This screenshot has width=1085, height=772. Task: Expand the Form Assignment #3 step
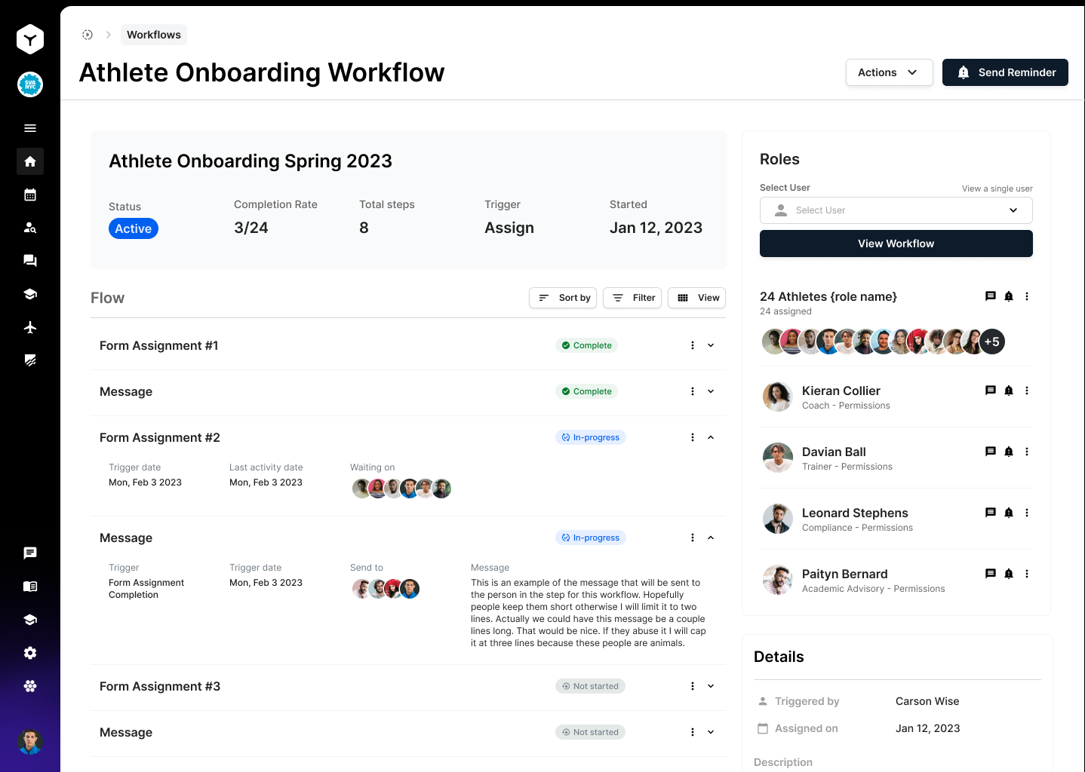point(710,686)
